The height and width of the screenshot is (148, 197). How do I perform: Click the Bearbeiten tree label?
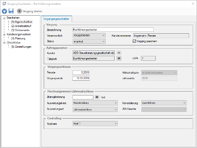click(x=13, y=18)
